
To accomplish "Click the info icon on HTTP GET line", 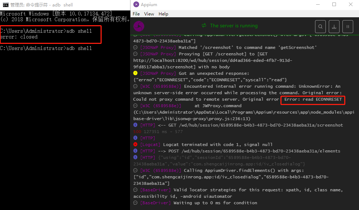I will pos(135,125).
